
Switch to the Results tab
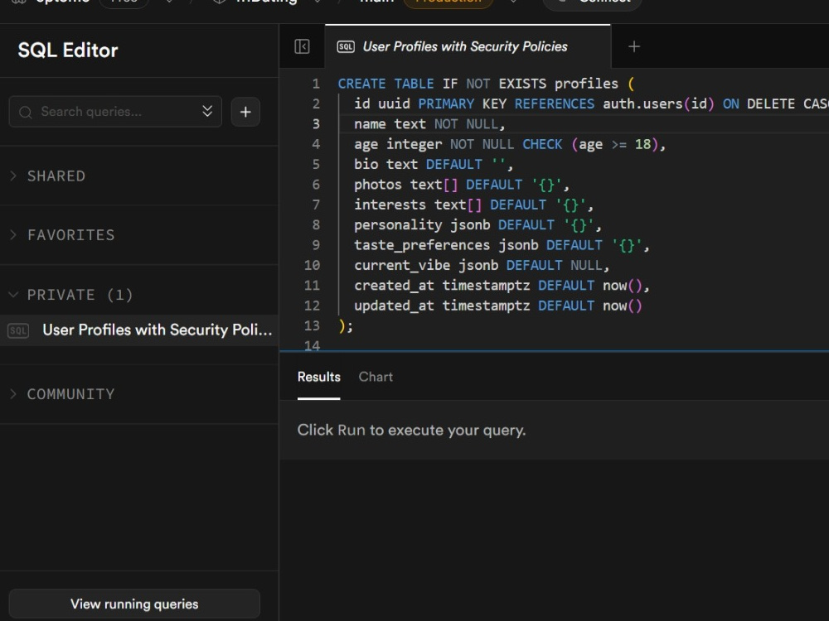[319, 377]
